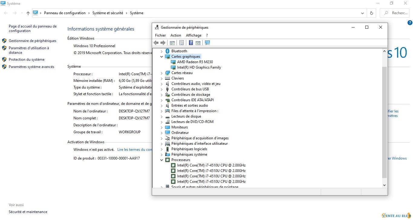The width and height of the screenshot is (413, 220).
Task: Open the address bar history dropdown
Action: pos(363,13)
